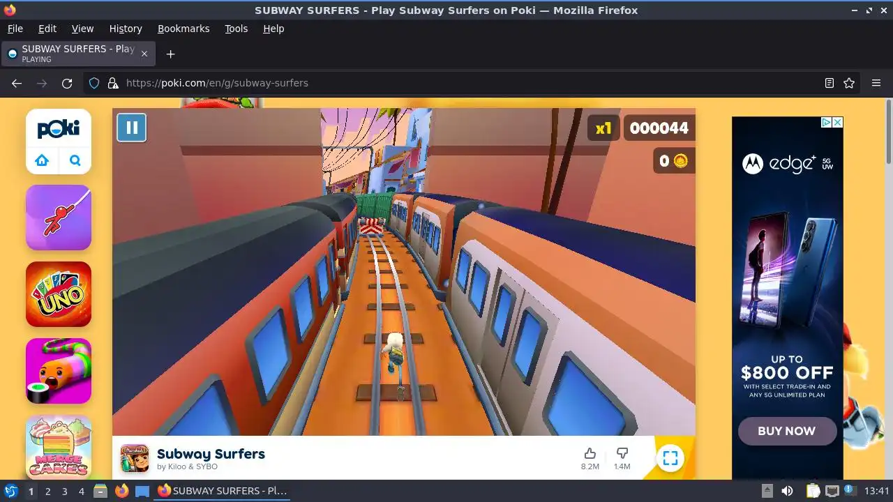Image resolution: width=893 pixels, height=502 pixels.
Task: Open the tray up-arrow icon
Action: pos(767,491)
